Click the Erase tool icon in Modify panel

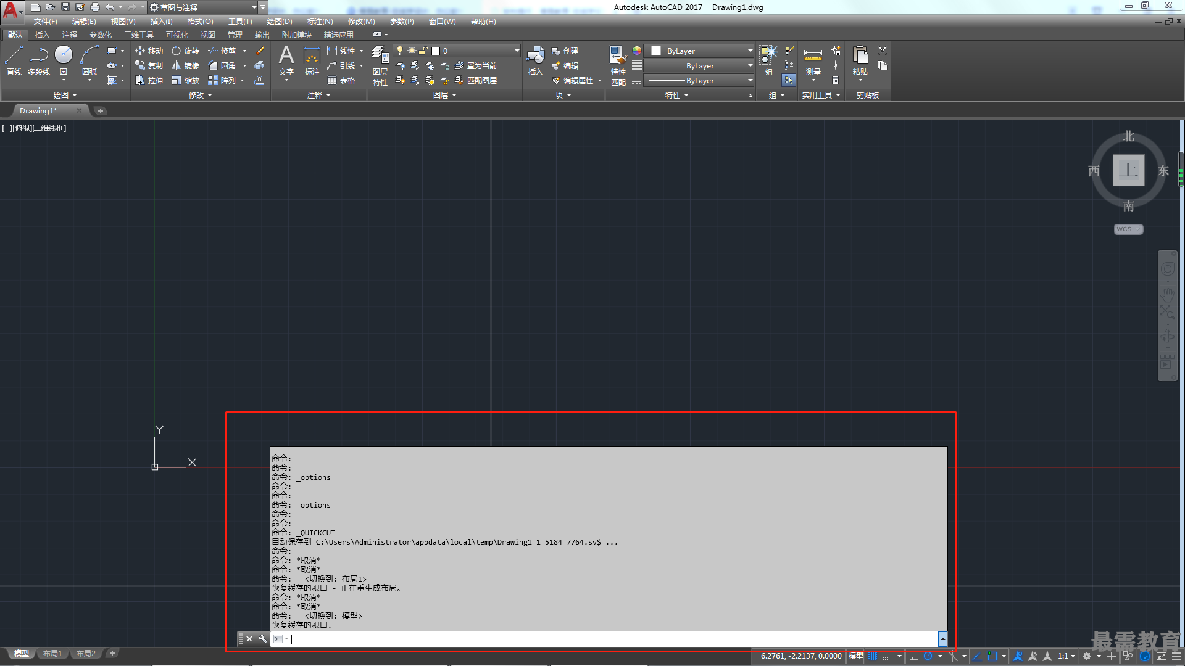(259, 51)
